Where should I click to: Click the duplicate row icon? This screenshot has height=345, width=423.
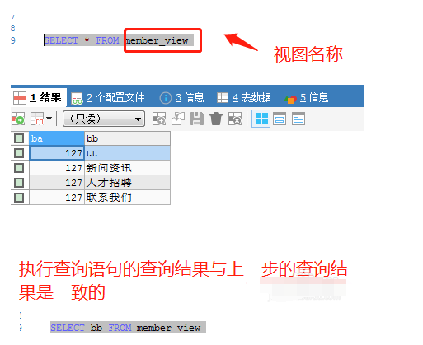(x=178, y=119)
